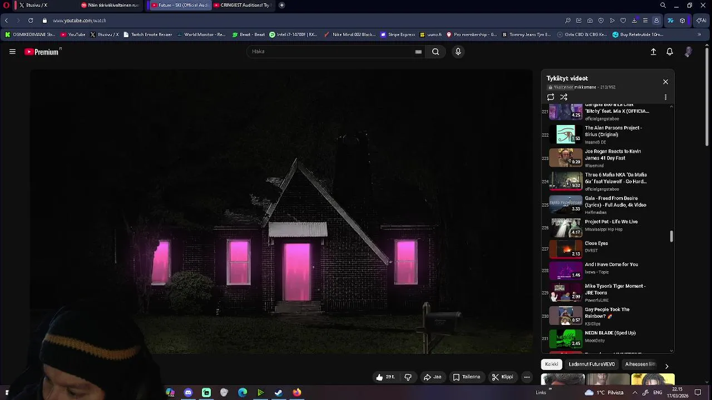The width and height of the screenshot is (712, 400).
Task: Close the Tykätyt videot playlist panel
Action: 665,82
